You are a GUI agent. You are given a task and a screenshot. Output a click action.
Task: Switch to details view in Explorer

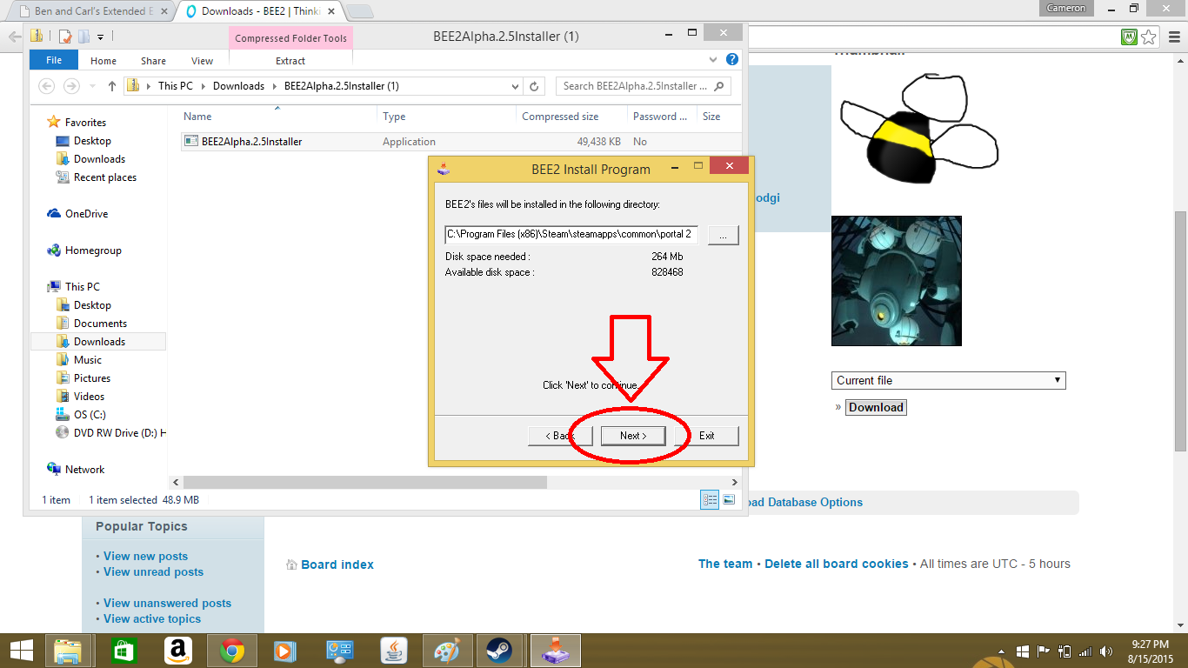[710, 499]
